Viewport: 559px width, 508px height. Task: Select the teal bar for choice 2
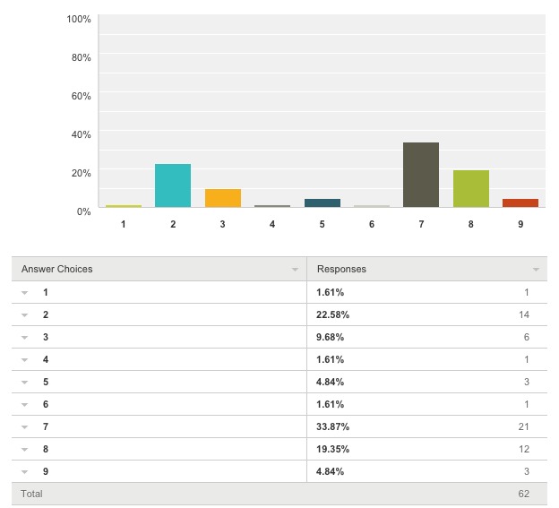tap(173, 185)
